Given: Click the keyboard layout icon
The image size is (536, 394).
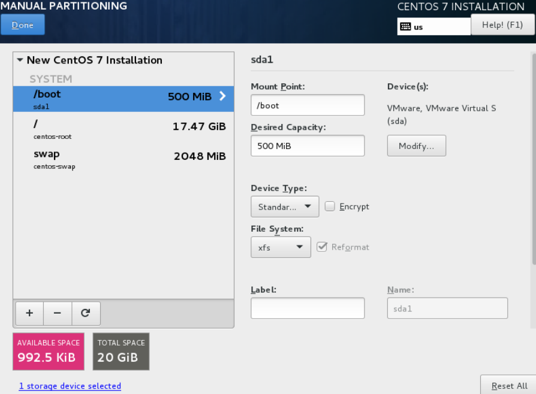Looking at the screenshot, I should pos(405,26).
